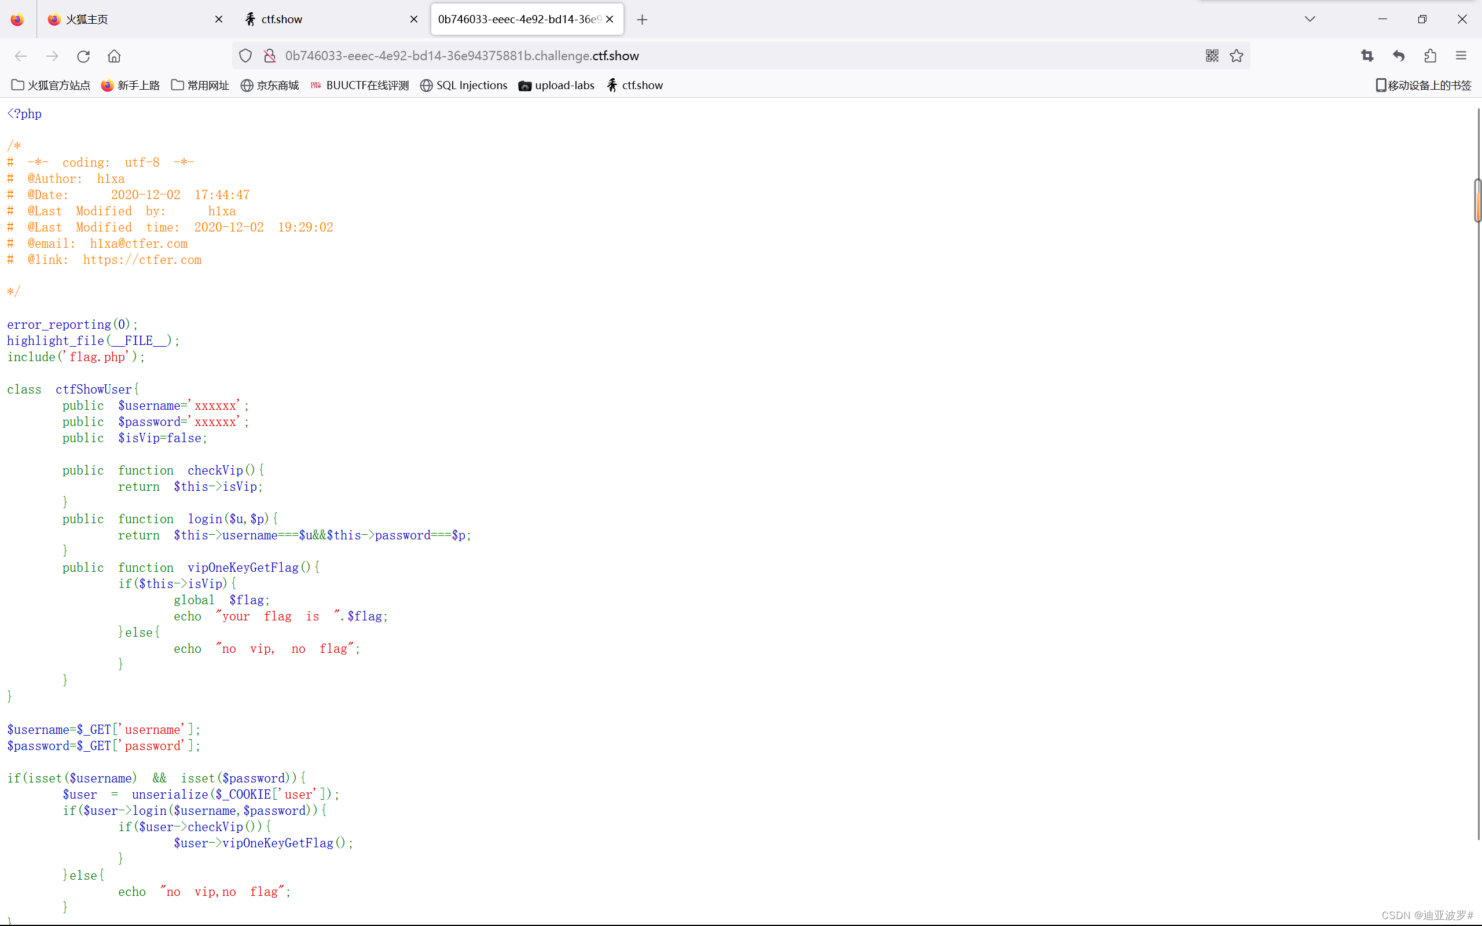Open the QR code generator icon
This screenshot has height=926, width=1482.
1212,56
